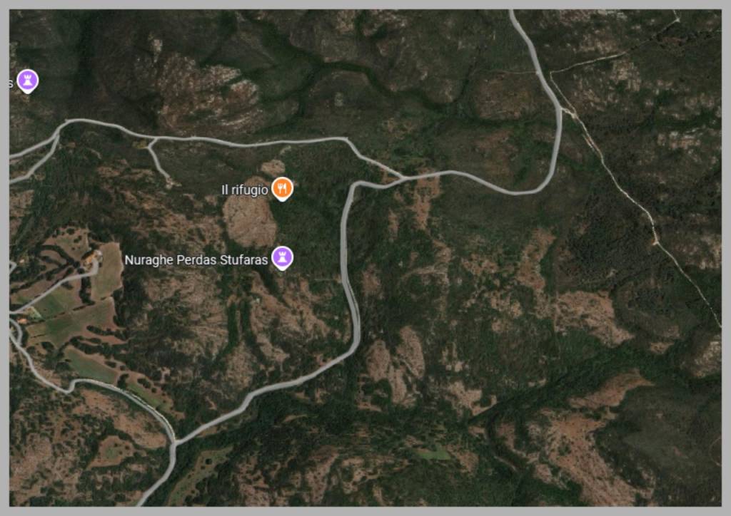Click the small round clearing above Il rifugio

coord(273,167)
